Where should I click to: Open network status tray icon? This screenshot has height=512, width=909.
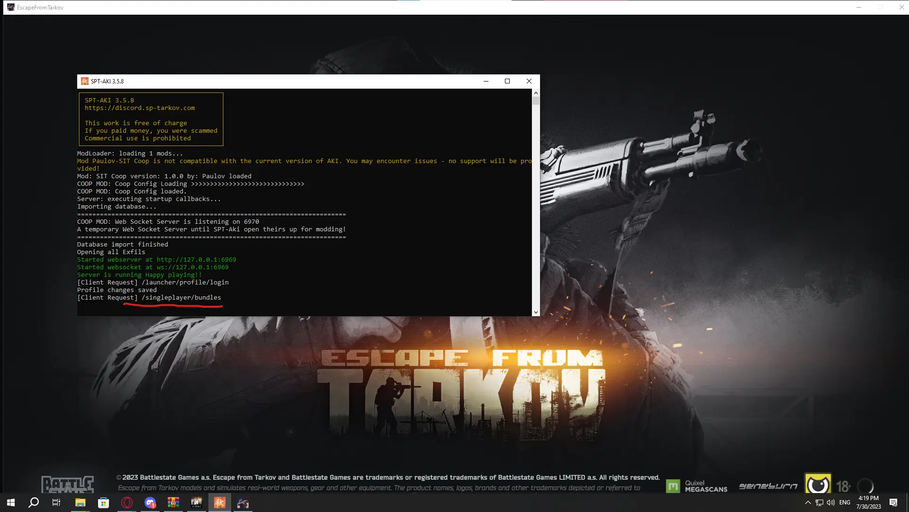[x=819, y=503]
